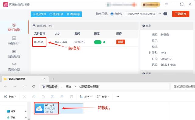Click the 优速音频处理器 breadcrumb in address bar

[x=89, y=87]
